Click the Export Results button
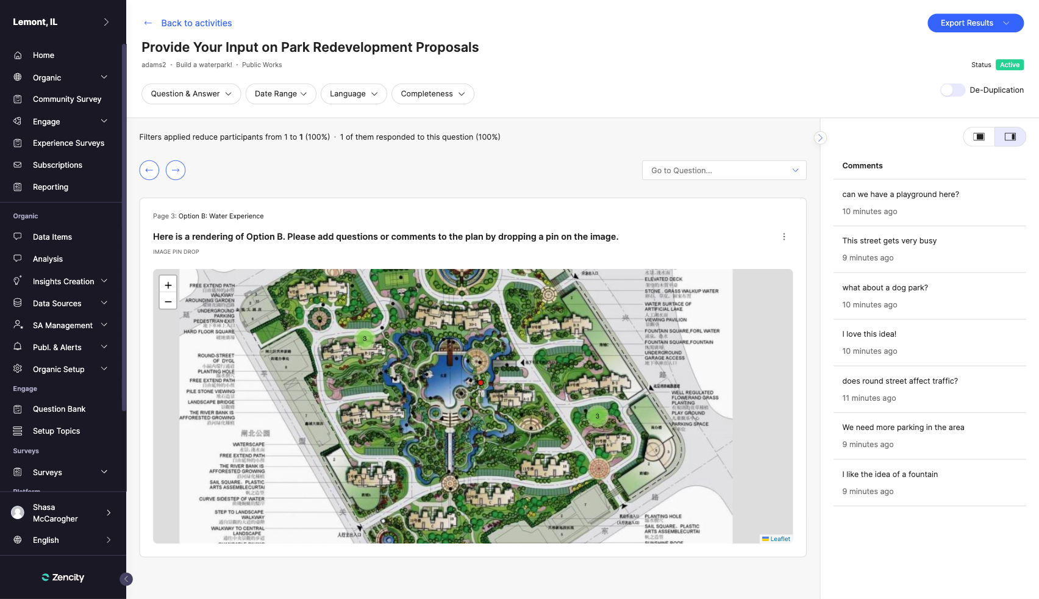The height and width of the screenshot is (599, 1039). [x=975, y=23]
